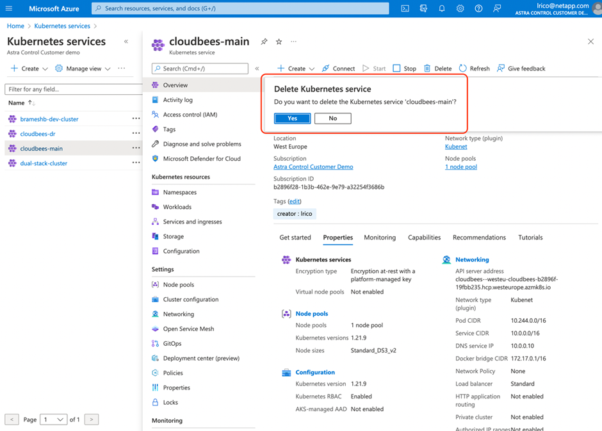602x431 pixels.
Task: Open the Directories and subscriptions filter icon
Action: 423,8
